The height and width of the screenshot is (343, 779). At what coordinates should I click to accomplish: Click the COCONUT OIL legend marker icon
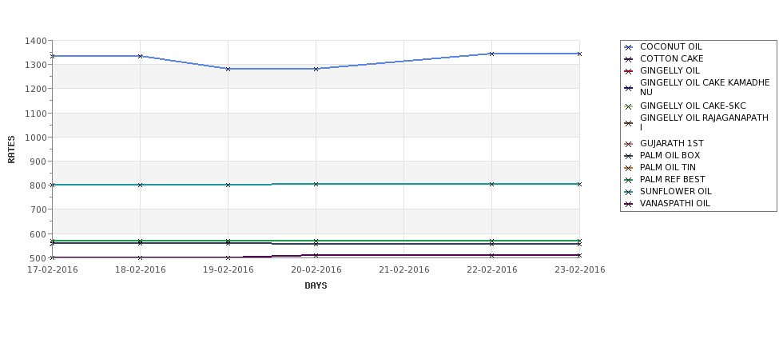click(629, 47)
